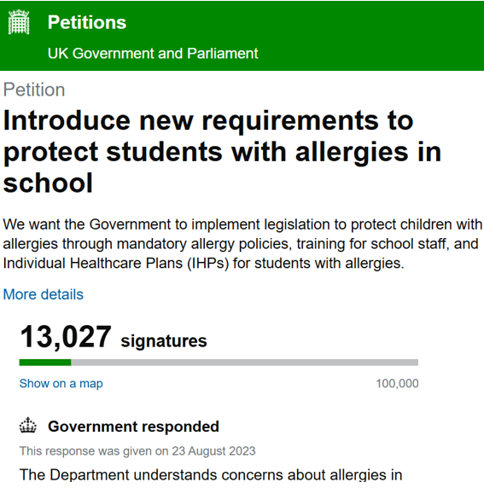Click UK Government and Parliament header text
Screen dimensions: 484x488
point(153,53)
